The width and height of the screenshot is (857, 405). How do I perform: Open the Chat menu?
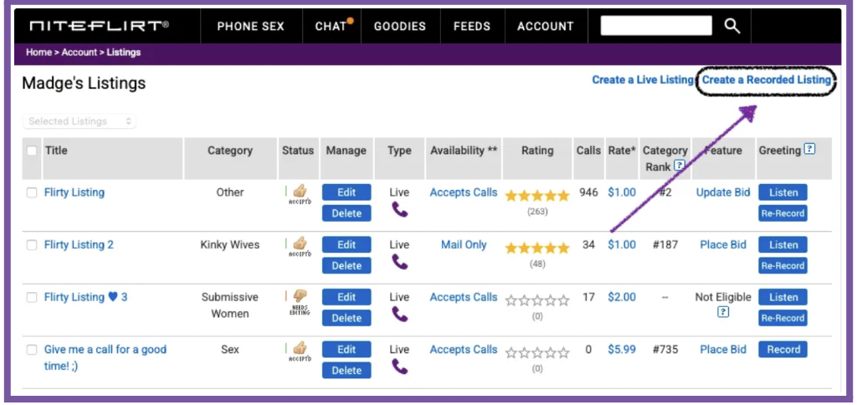pyautogui.click(x=331, y=26)
